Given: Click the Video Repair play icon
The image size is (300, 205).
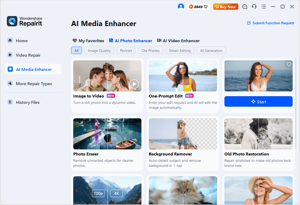Looking at the screenshot, I should pos(10,55).
